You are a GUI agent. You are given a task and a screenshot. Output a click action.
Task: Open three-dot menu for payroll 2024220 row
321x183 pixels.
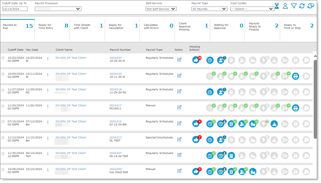[48, 75]
